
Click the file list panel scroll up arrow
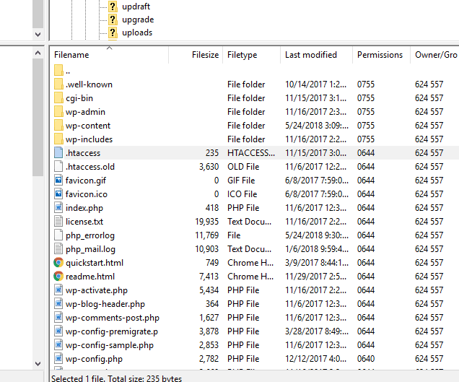tap(38, 53)
